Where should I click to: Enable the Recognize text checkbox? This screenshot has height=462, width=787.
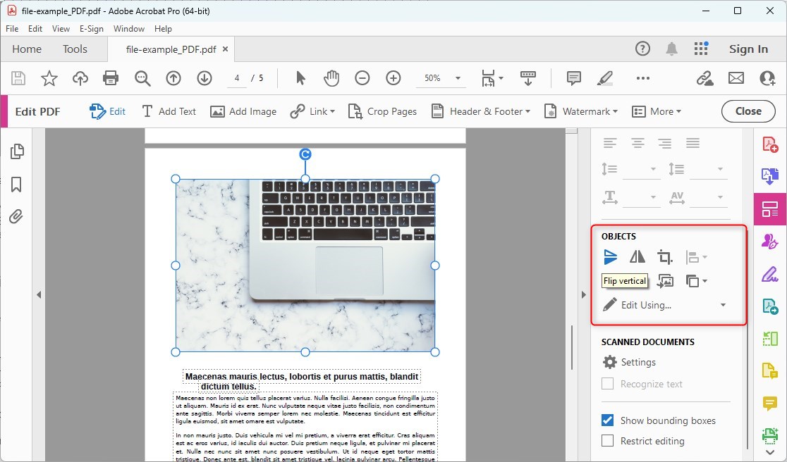[x=607, y=384]
